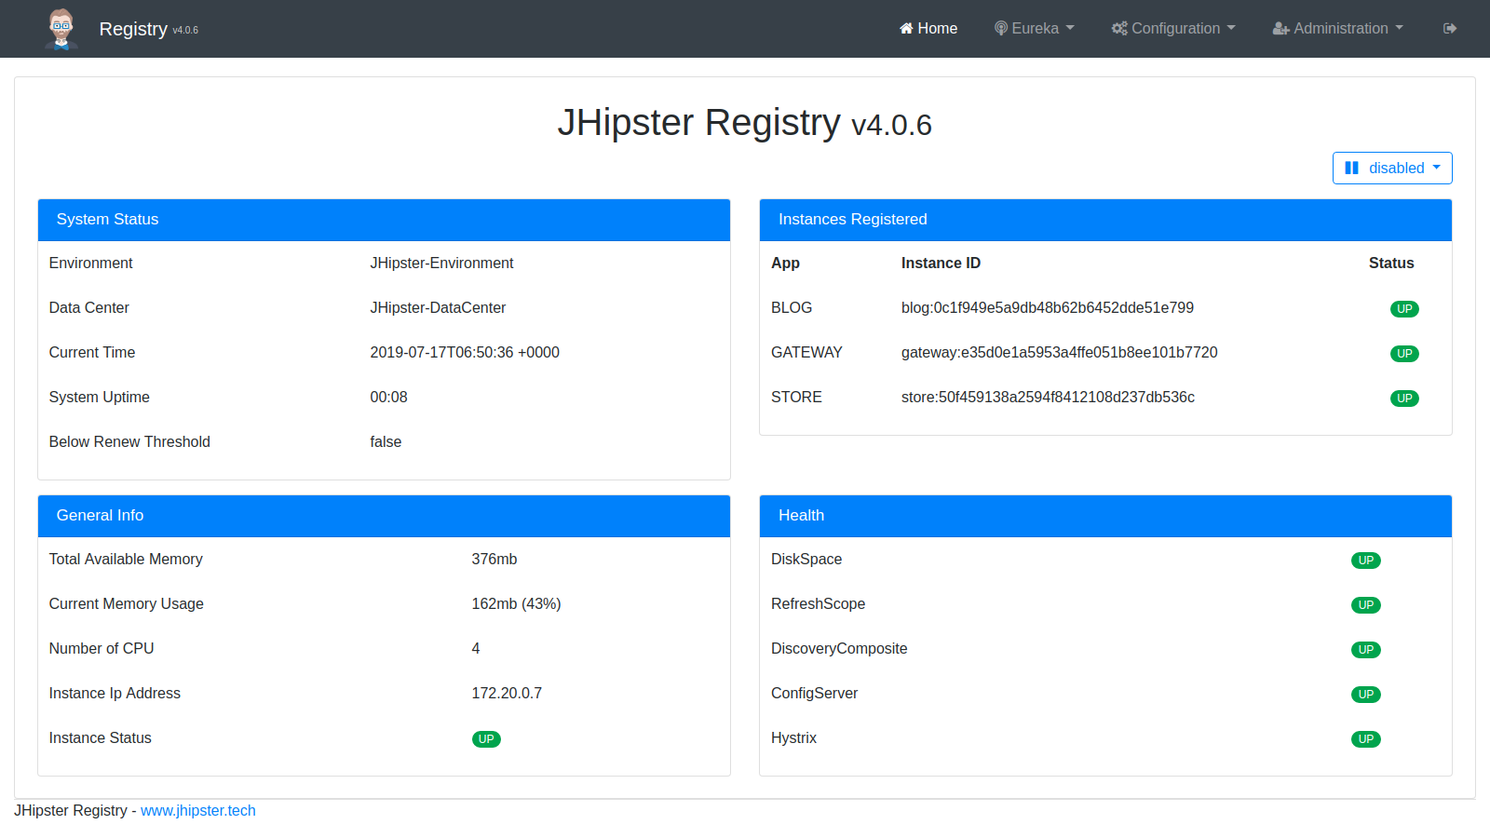Open the Administration dropdown menu

(x=1339, y=29)
